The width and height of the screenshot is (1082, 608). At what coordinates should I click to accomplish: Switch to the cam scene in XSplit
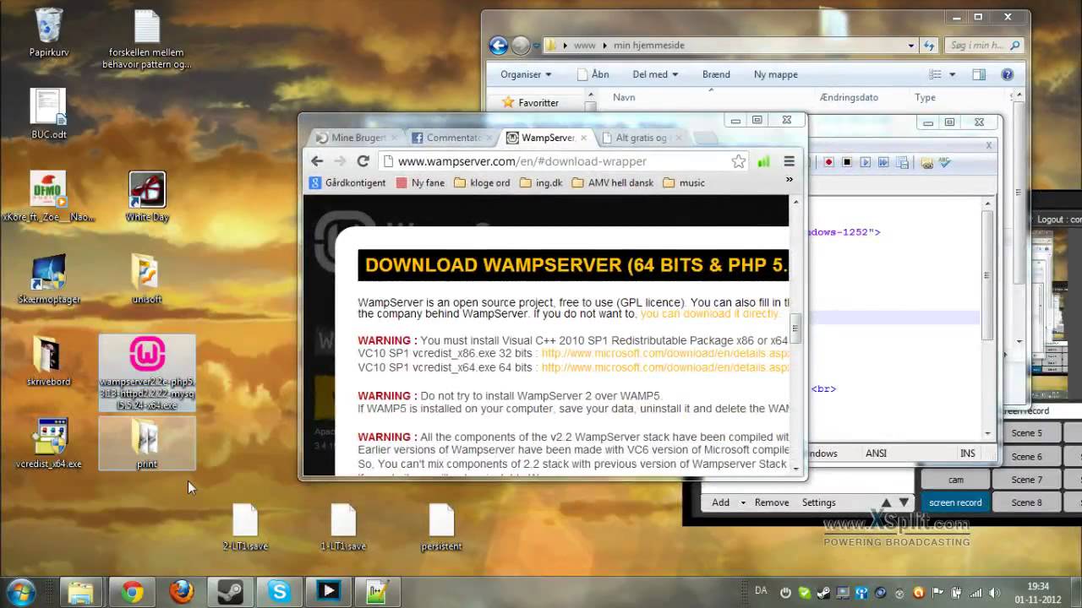(955, 480)
